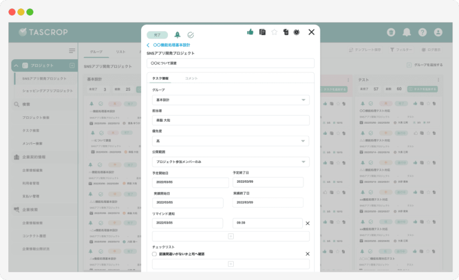Add a new reminder with the plus button
The width and height of the screenshot is (459, 280).
pos(231,236)
